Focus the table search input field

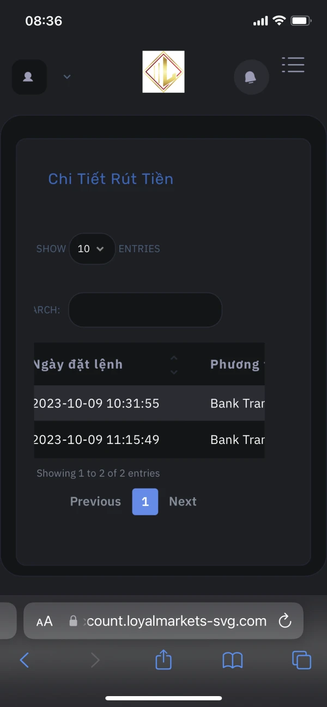pos(145,310)
